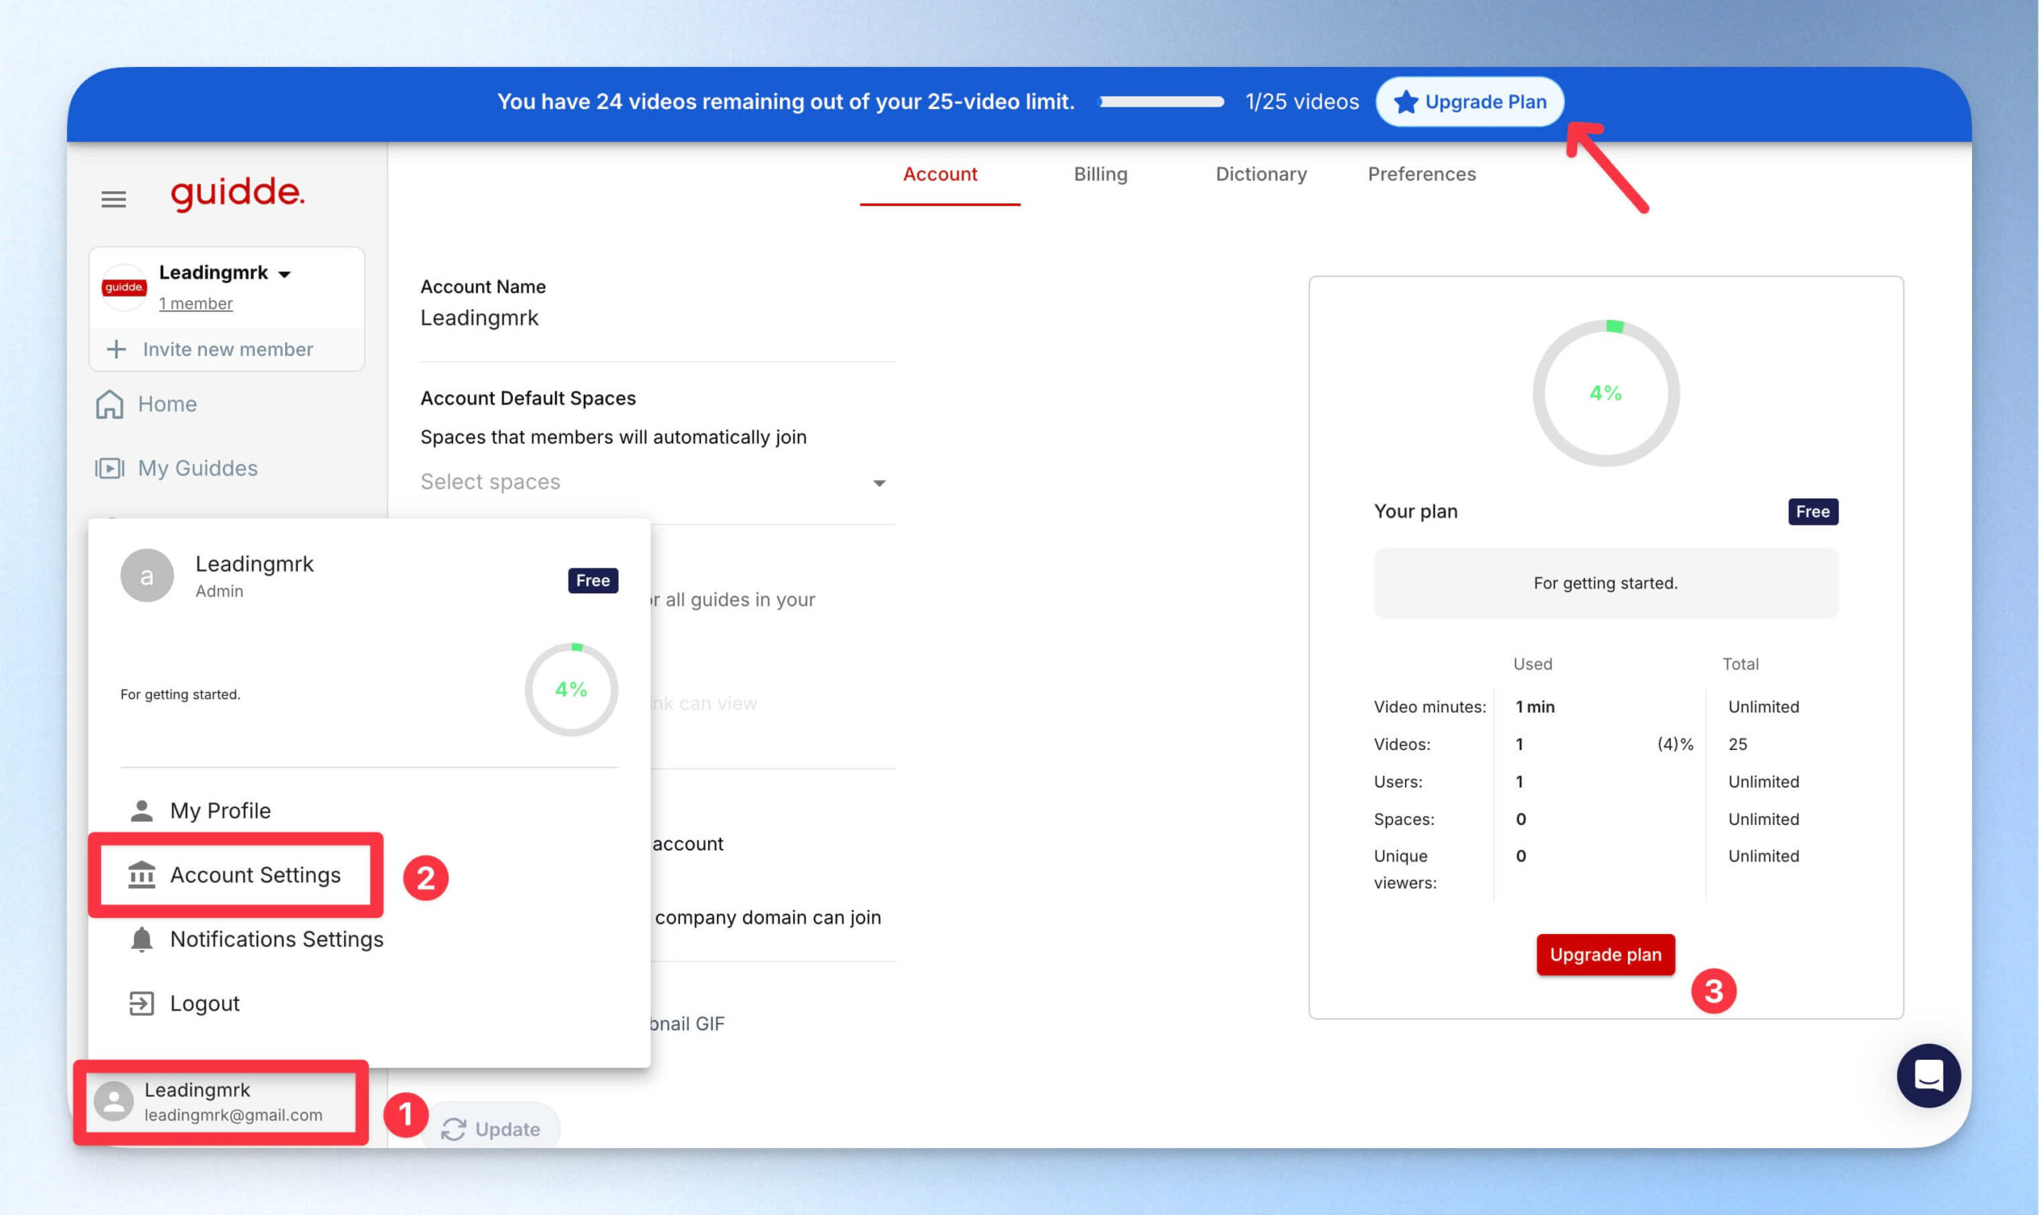This screenshot has height=1215, width=2039.
Task: Click the videos usage progress bar
Action: [1161, 102]
